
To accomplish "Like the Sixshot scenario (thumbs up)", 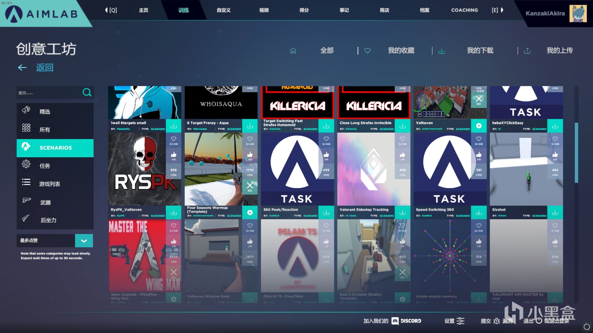I will [x=555, y=156].
